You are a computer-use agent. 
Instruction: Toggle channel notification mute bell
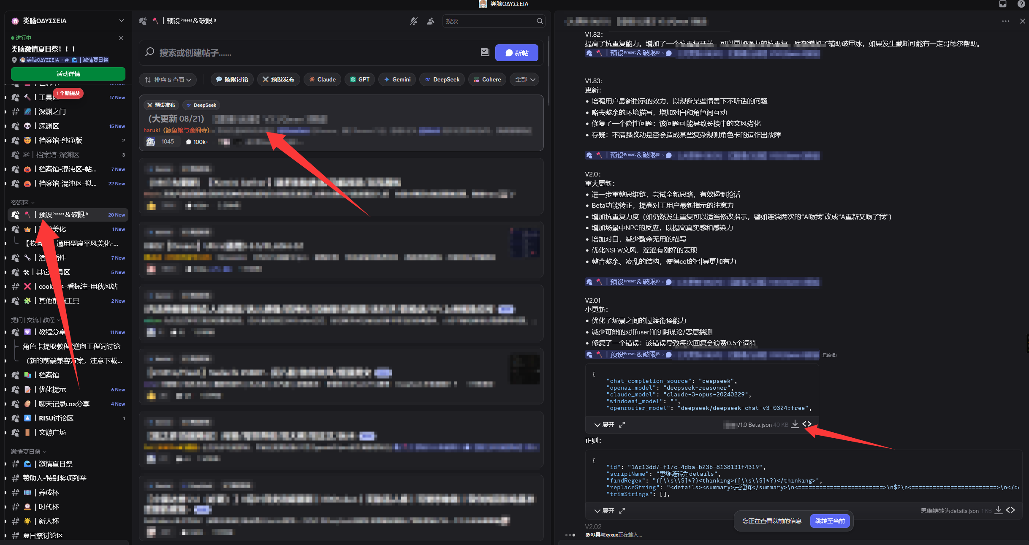click(415, 21)
